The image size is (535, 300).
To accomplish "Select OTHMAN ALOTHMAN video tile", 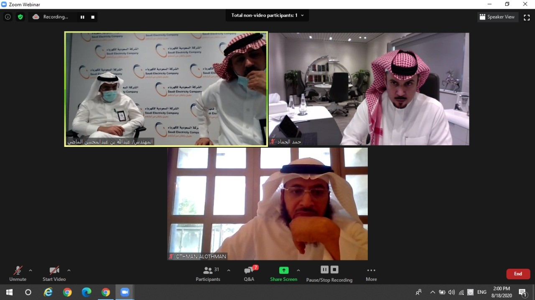I will pos(267,204).
